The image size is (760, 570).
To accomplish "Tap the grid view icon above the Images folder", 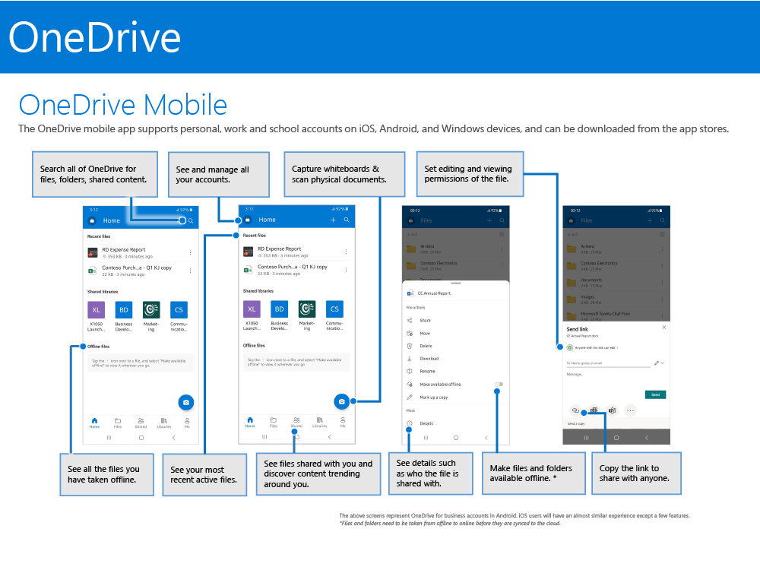I will coord(662,234).
